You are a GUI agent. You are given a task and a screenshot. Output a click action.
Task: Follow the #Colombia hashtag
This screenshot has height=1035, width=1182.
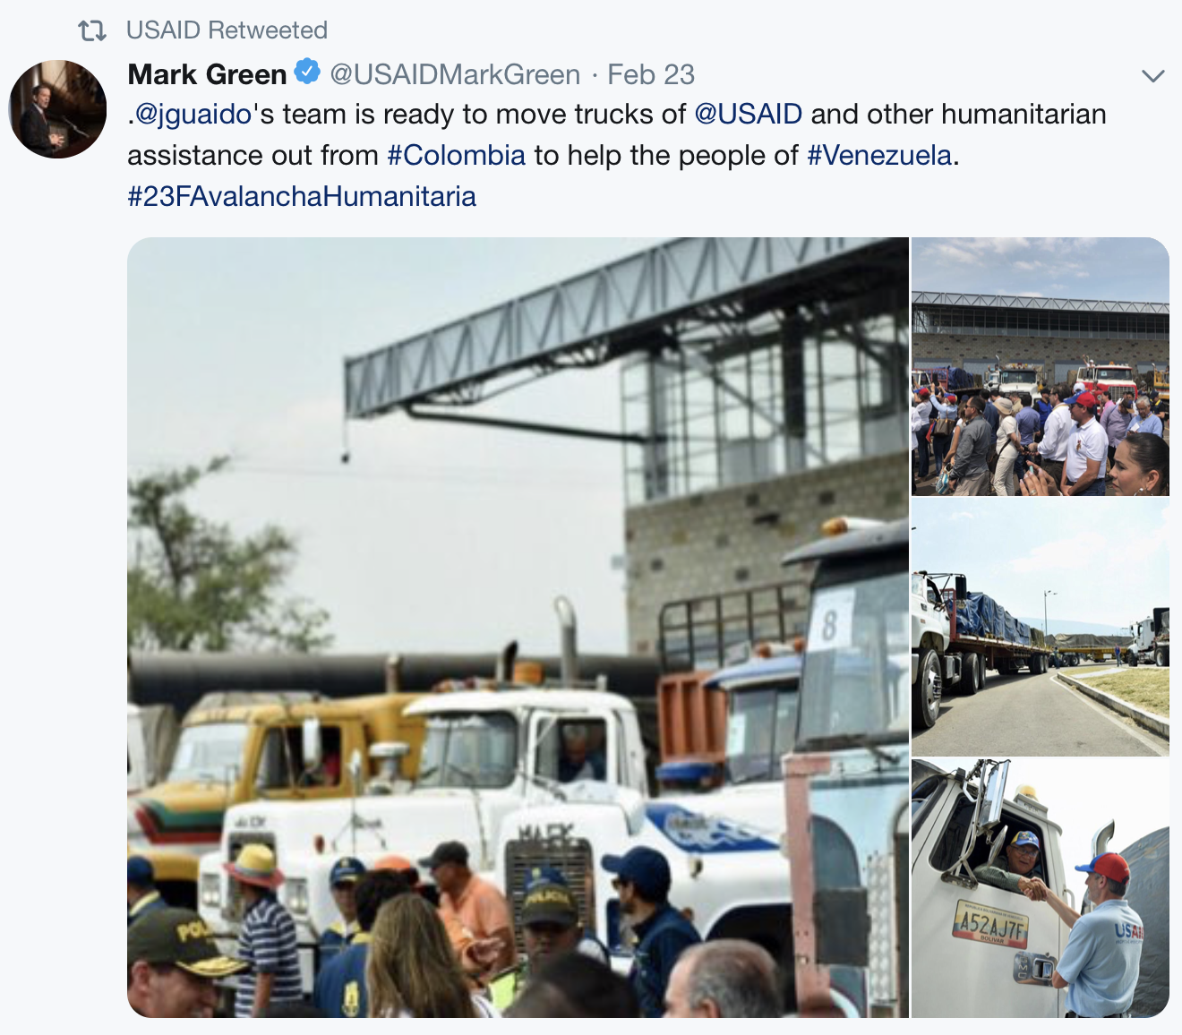(456, 156)
